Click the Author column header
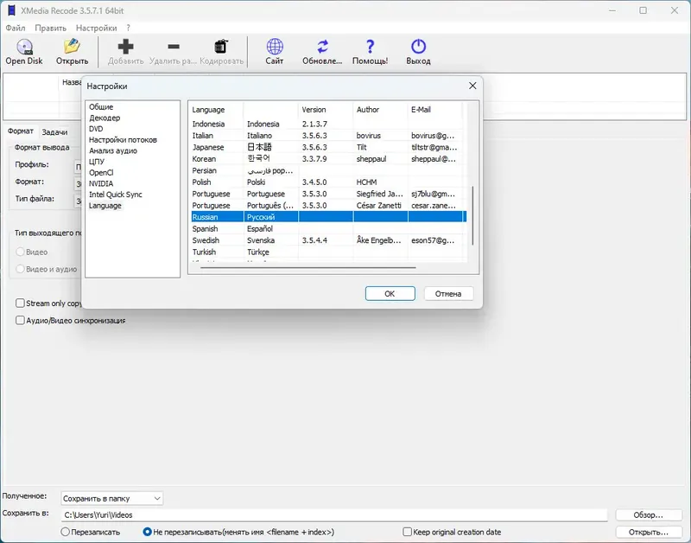The height and width of the screenshot is (543, 691). pos(380,110)
